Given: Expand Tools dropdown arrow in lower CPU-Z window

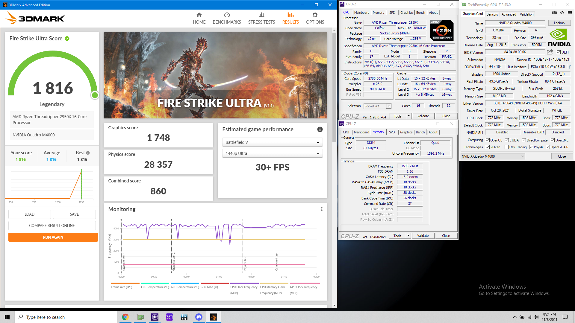Looking at the screenshot, I should click(x=408, y=236).
